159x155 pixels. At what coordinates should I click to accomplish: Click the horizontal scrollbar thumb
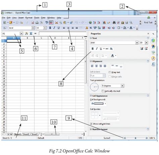tap(52, 134)
